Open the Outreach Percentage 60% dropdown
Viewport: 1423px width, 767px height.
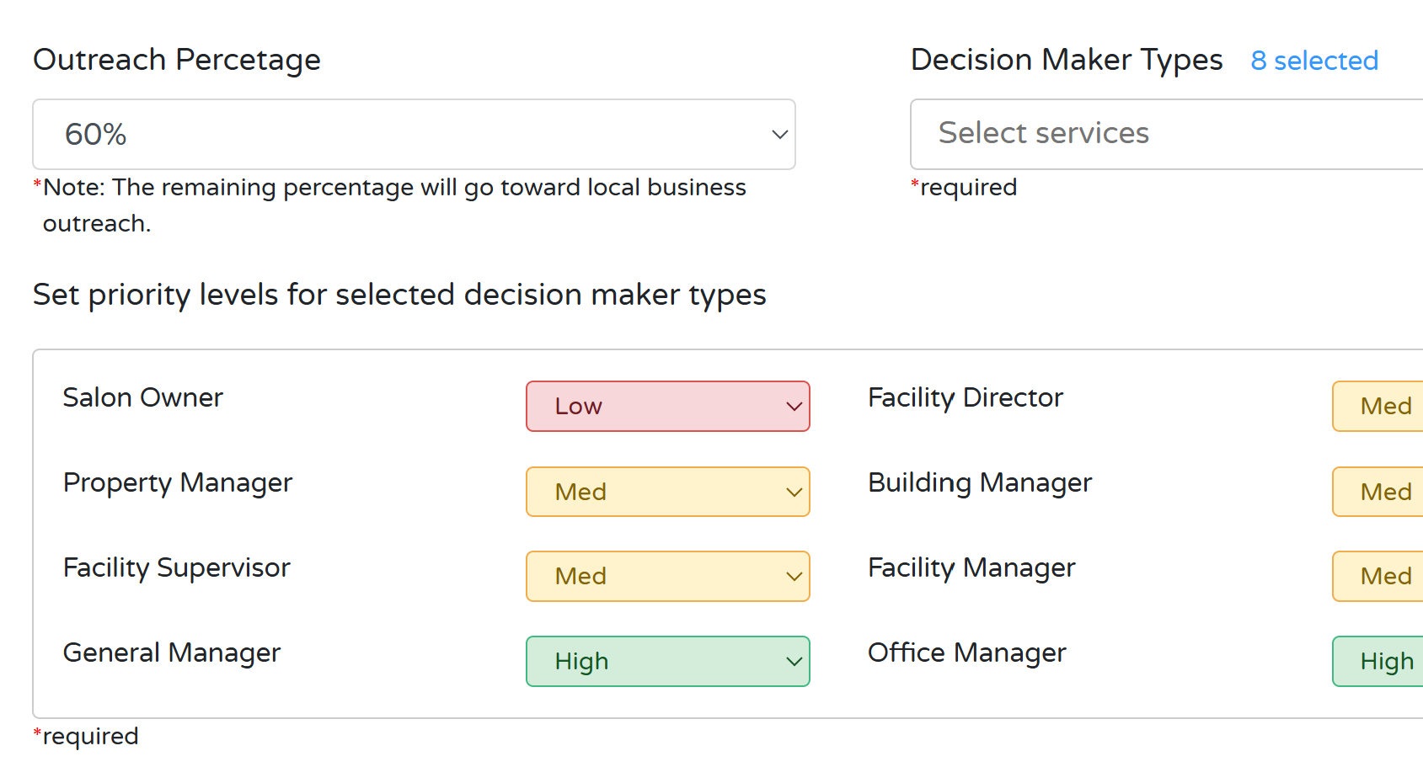click(413, 135)
